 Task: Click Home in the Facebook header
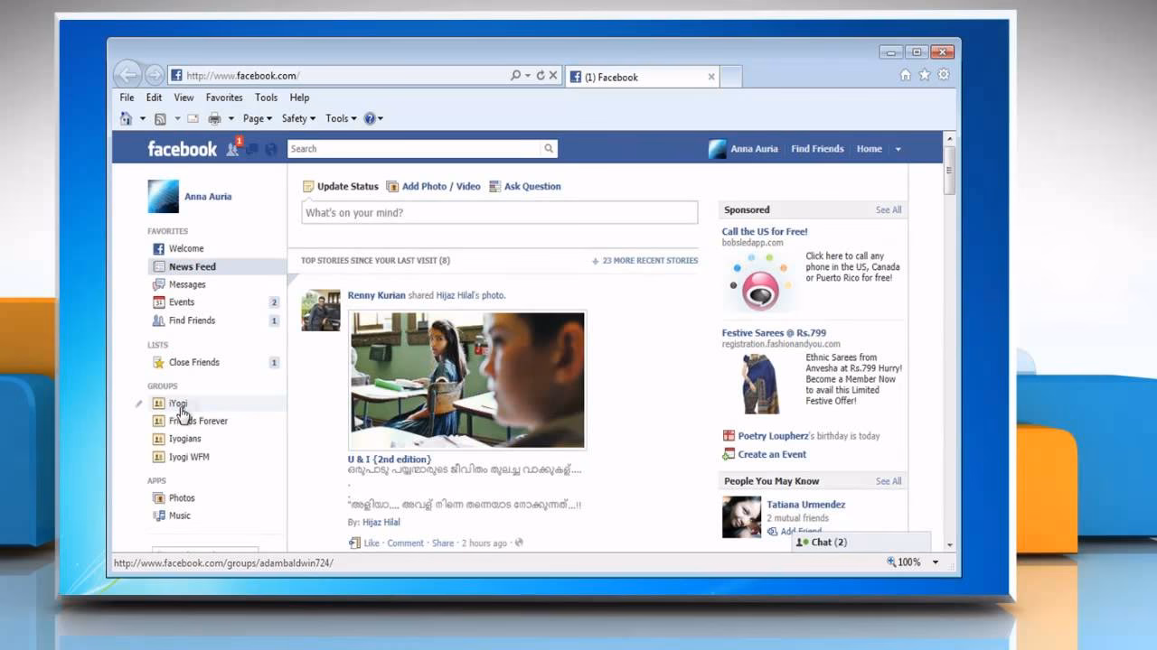click(x=869, y=149)
